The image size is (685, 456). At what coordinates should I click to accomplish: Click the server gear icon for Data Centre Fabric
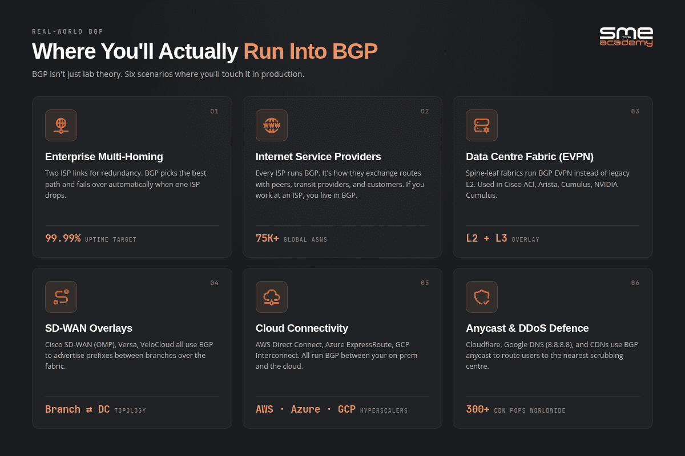coord(482,125)
